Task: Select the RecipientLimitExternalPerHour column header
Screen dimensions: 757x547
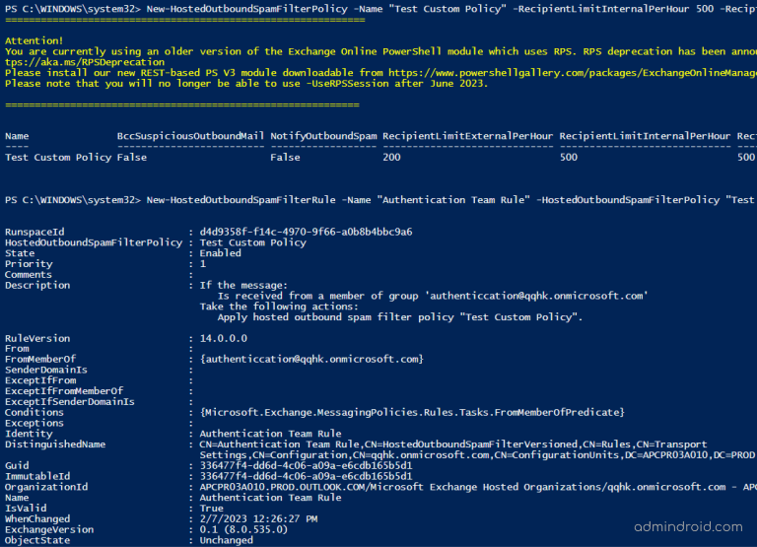Action: 467,136
